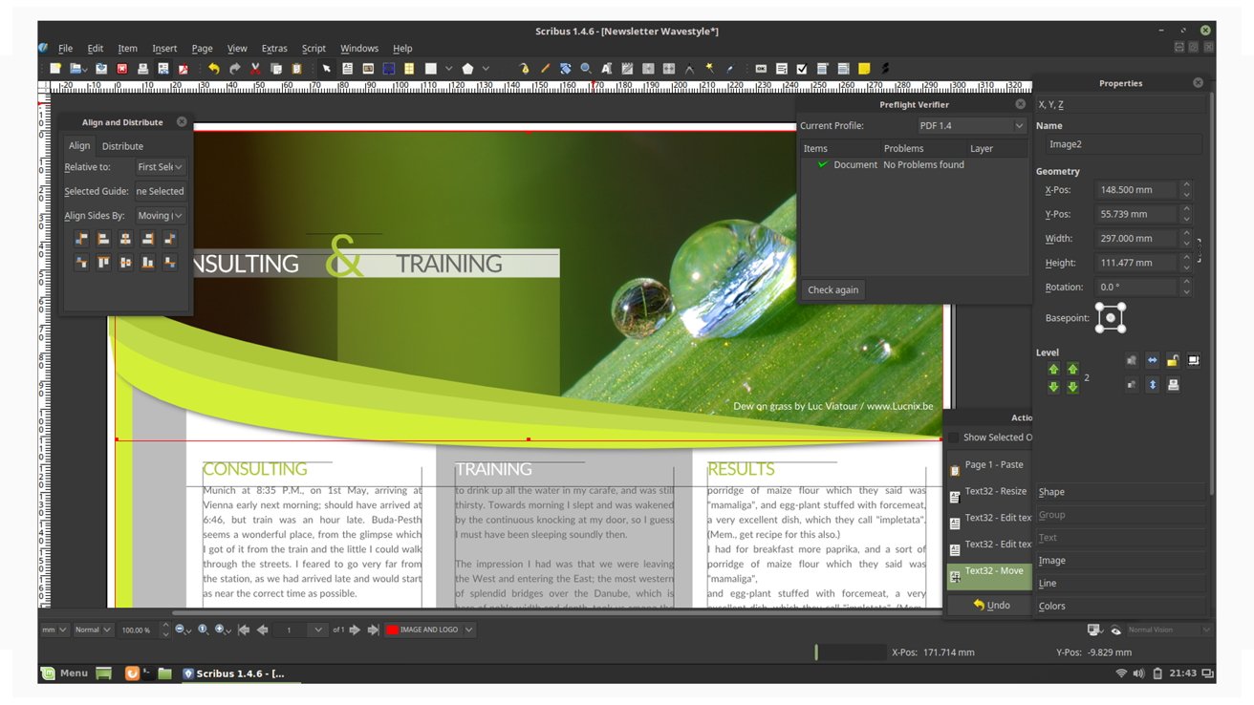1254x705 pixels.
Task: Toggle the lock icon in Properties
Action: pos(1173,360)
